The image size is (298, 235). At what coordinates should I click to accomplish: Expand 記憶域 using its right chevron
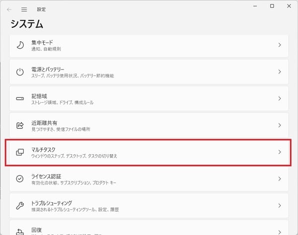click(280, 99)
